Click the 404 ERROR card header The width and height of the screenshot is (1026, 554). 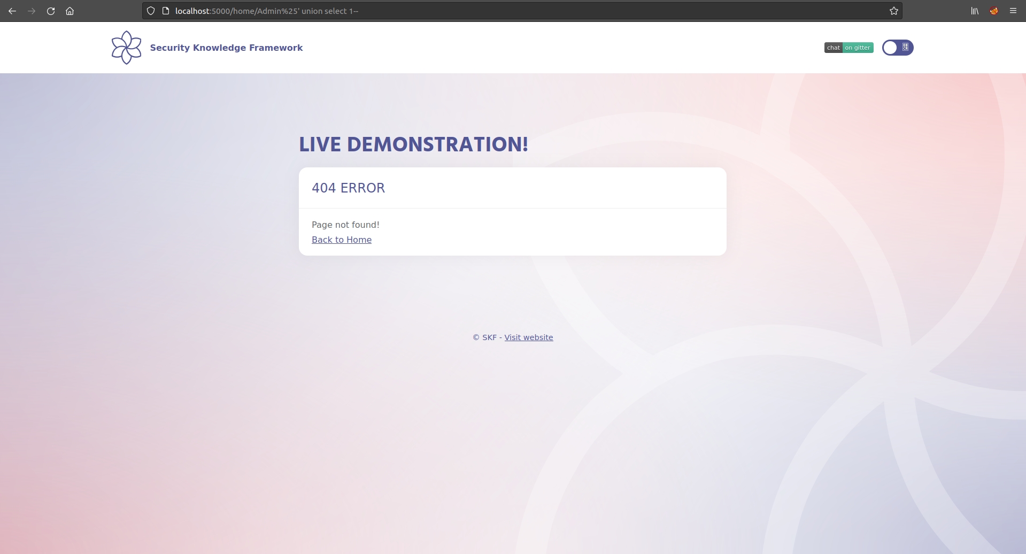349,188
